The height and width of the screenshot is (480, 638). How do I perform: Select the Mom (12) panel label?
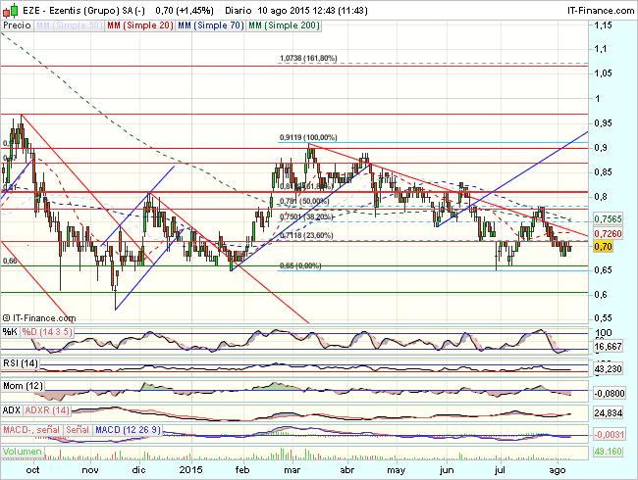click(23, 386)
